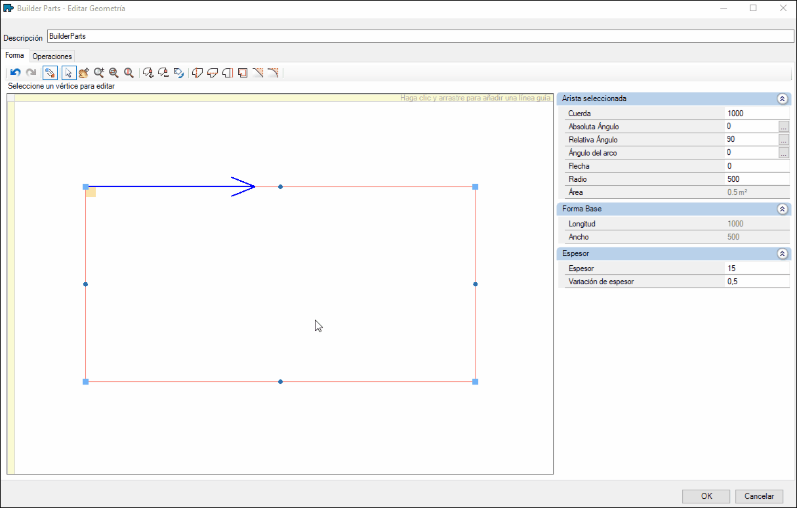Click the Descripción text field

(421, 37)
